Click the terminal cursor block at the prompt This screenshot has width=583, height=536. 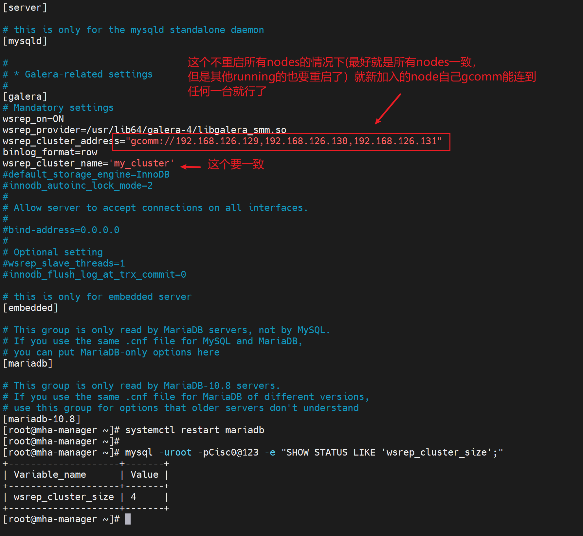click(x=128, y=519)
